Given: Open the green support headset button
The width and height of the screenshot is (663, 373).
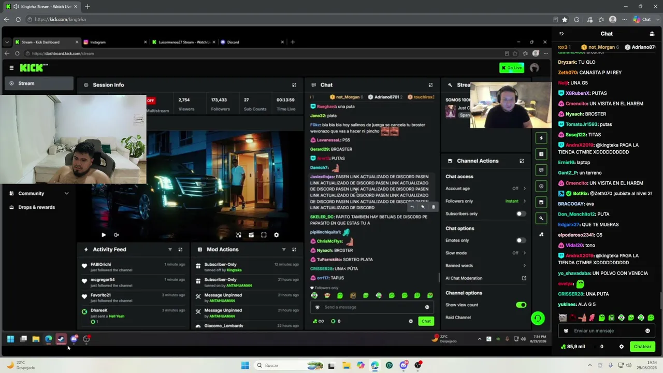Looking at the screenshot, I should pyautogui.click(x=538, y=318).
